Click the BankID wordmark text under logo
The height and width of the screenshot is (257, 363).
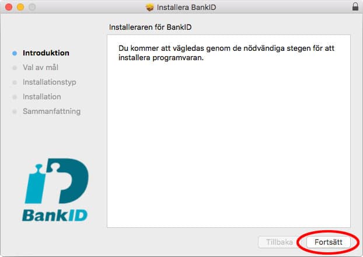click(x=55, y=216)
